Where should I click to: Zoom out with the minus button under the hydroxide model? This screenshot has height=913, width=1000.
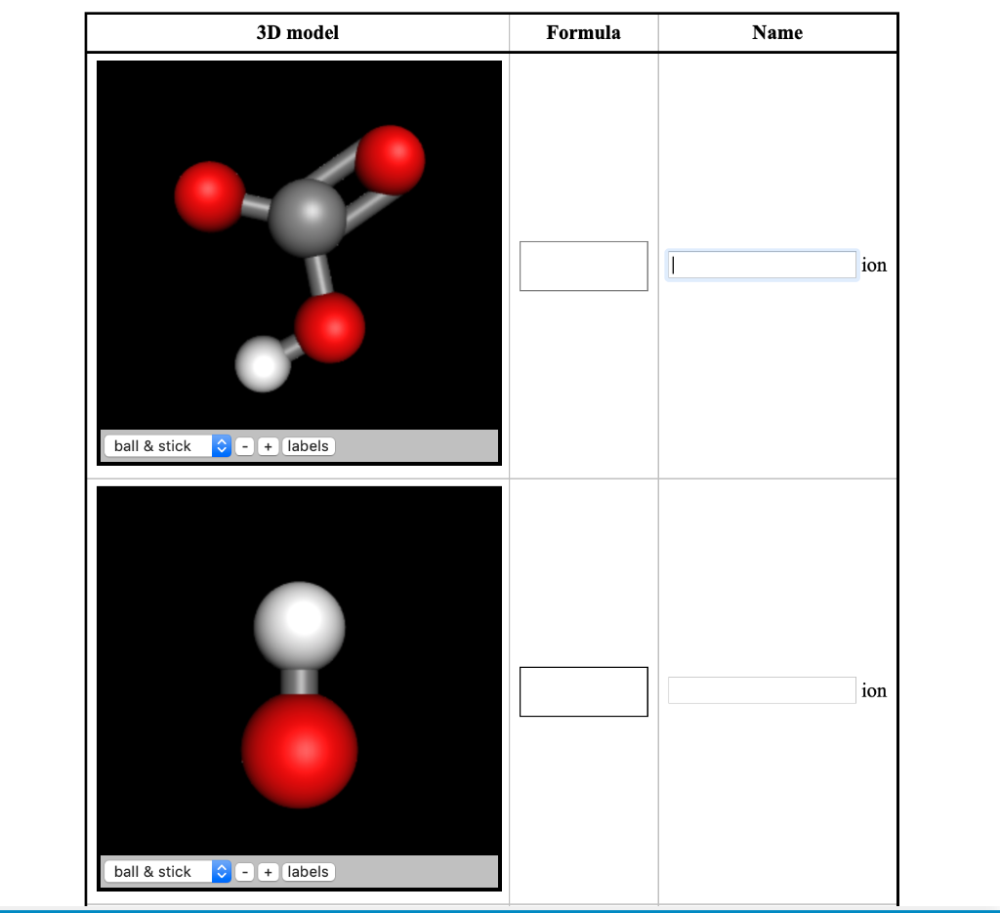(x=244, y=871)
